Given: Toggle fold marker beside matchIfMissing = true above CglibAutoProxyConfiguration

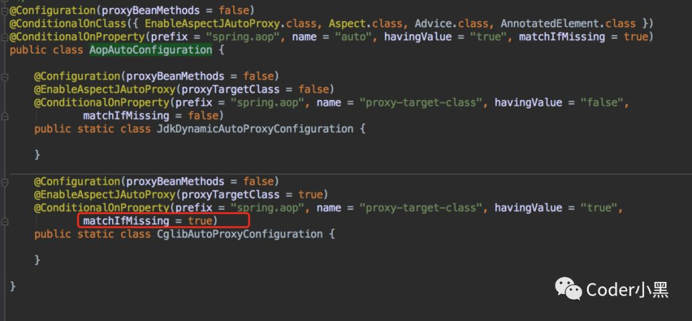Looking at the screenshot, I should pos(4,221).
